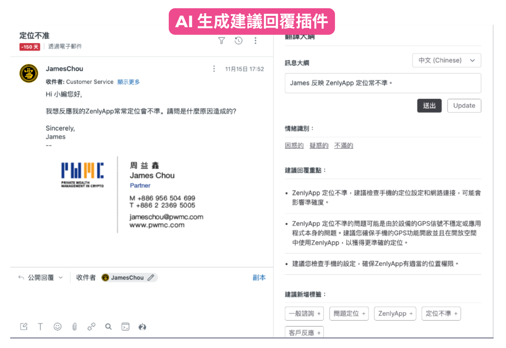Click 訊息大綱 label
The width and height of the screenshot is (506, 348).
(297, 63)
